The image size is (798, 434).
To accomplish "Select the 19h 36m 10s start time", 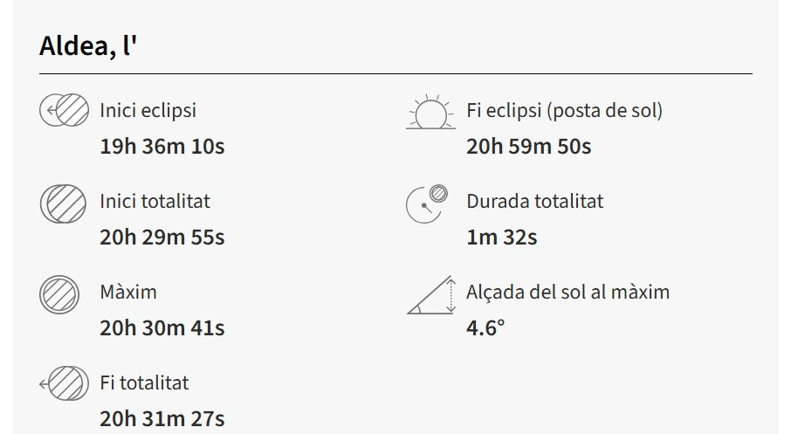I will click(162, 146).
